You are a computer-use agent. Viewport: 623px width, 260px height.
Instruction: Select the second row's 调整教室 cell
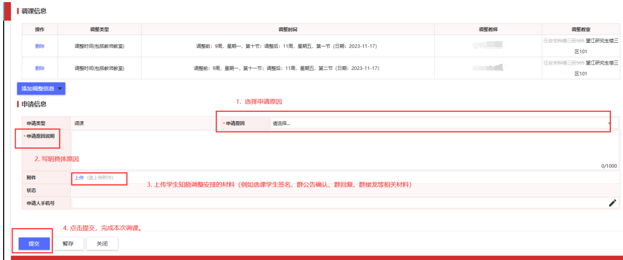coord(581,68)
